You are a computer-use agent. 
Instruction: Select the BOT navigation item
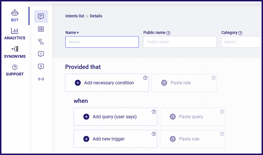tap(15, 16)
